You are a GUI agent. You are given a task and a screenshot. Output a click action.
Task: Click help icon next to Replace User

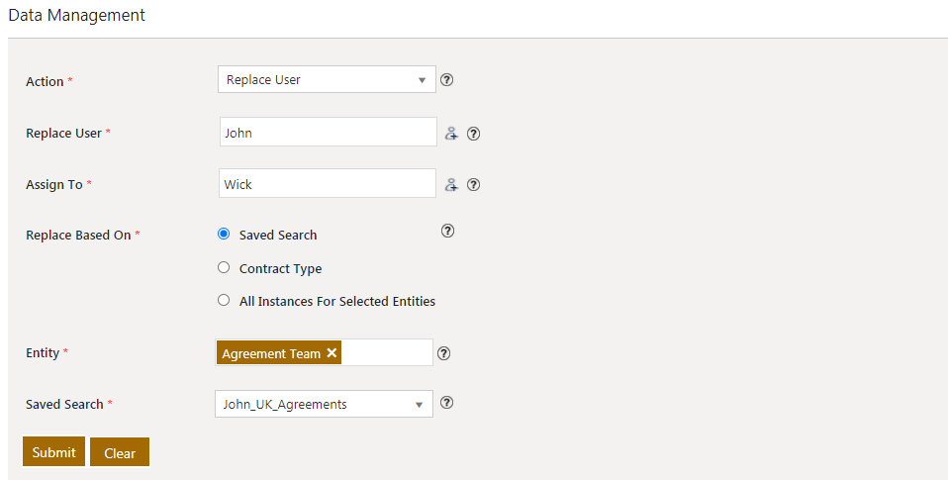(473, 133)
